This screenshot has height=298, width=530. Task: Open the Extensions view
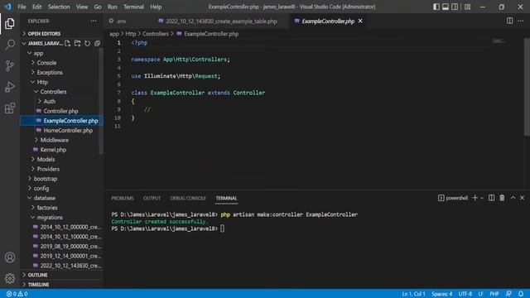(x=10, y=108)
